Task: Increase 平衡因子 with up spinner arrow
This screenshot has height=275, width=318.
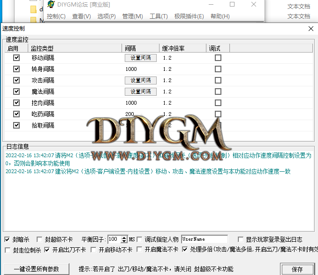Action: [x=124, y=237]
